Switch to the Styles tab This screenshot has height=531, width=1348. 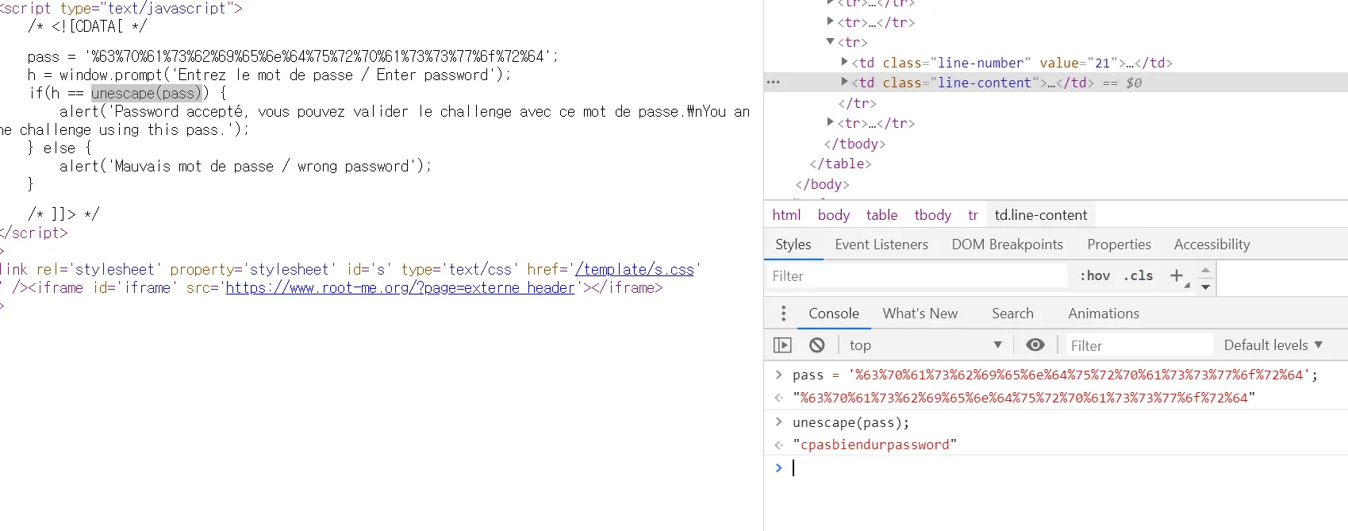point(793,244)
